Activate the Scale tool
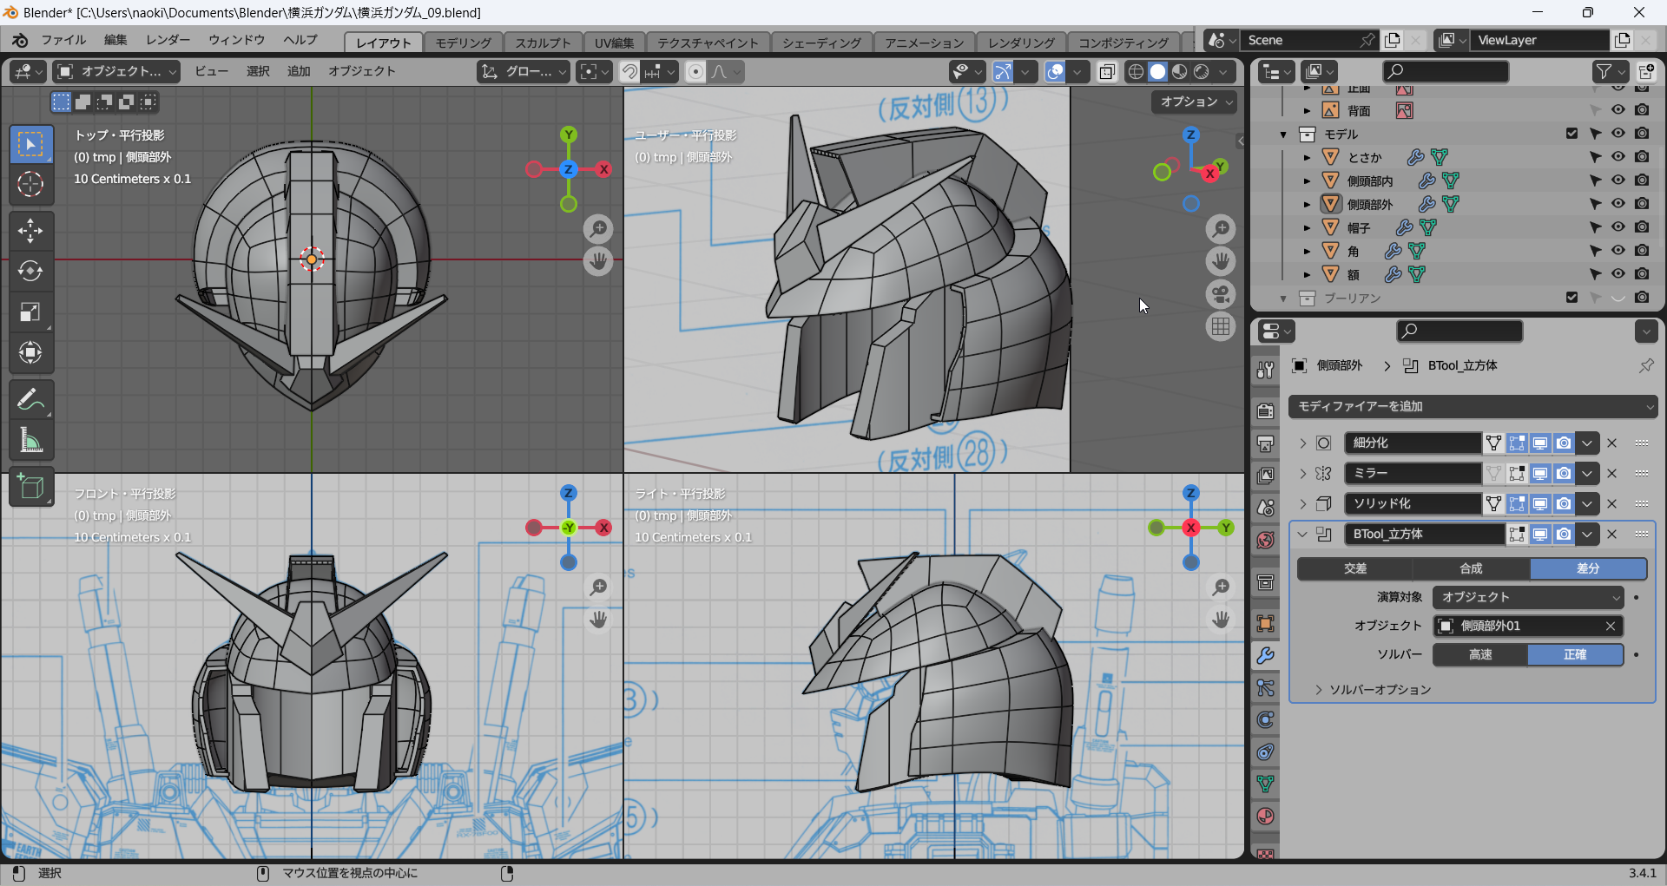 (x=30, y=312)
